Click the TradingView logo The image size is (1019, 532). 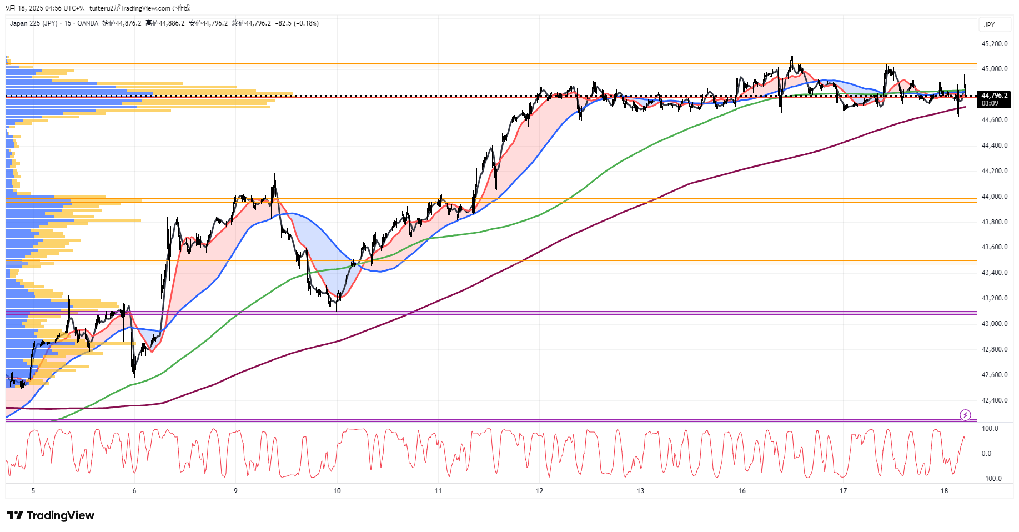[x=51, y=515]
